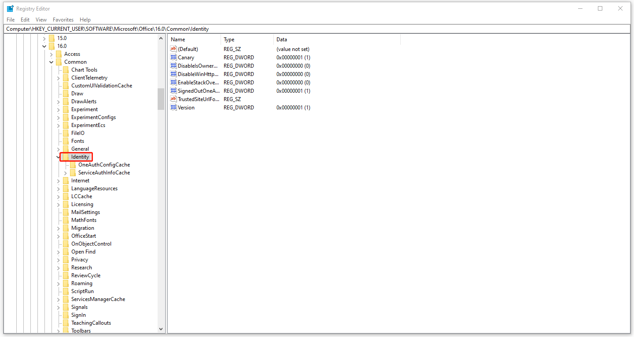This screenshot has width=634, height=337.
Task: Click the tree scrollbar up arrow
Action: tap(161, 38)
